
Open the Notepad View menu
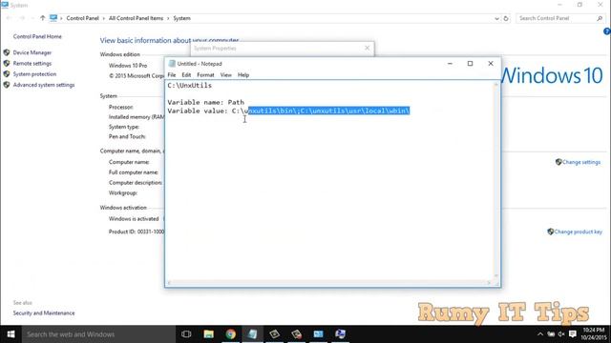(225, 74)
